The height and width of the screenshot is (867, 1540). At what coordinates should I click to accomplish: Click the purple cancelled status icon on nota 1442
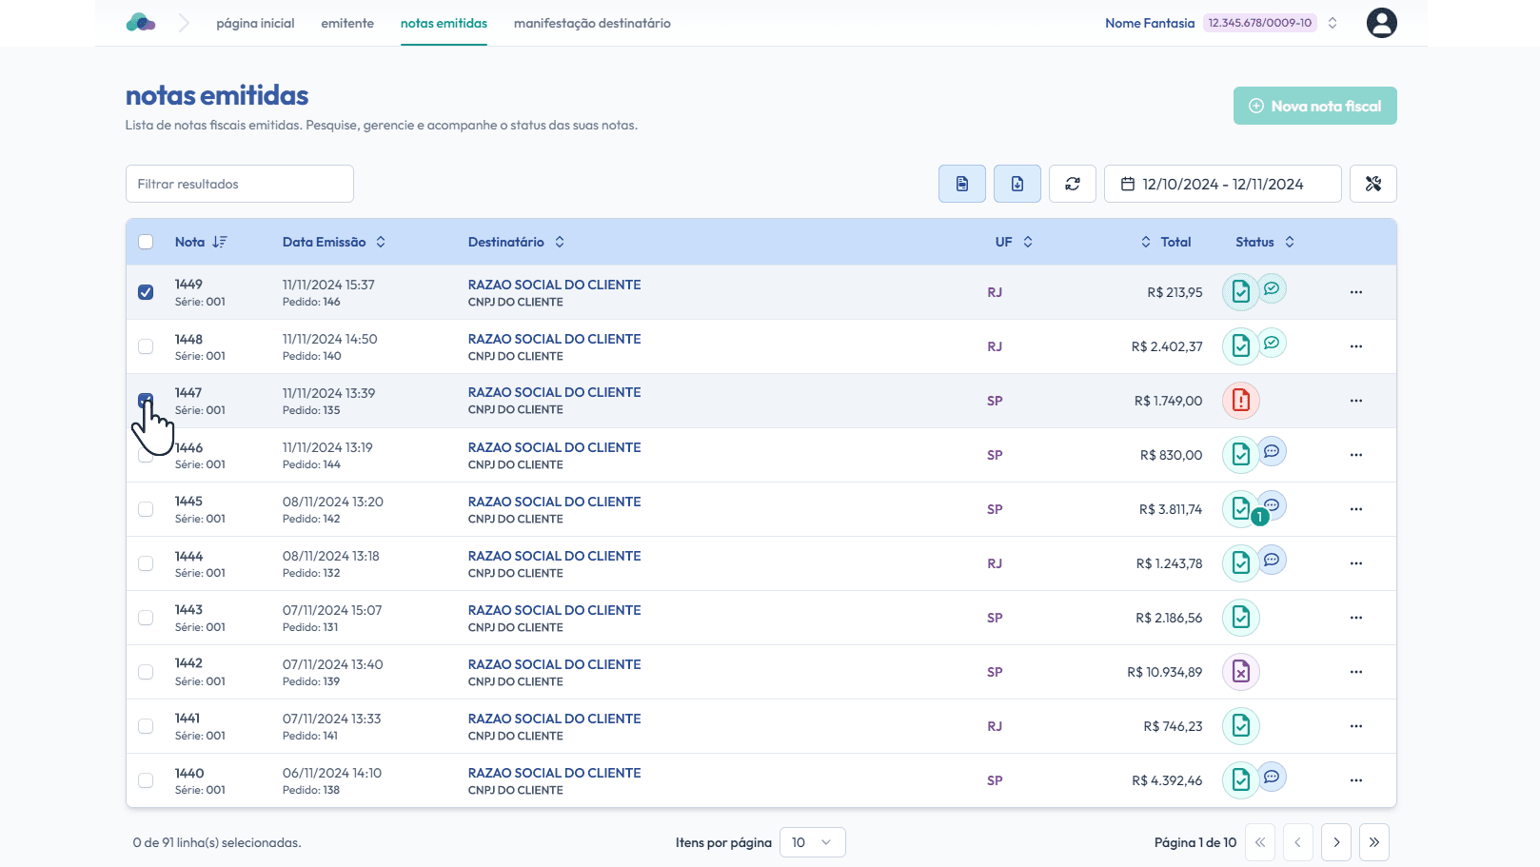point(1240,672)
